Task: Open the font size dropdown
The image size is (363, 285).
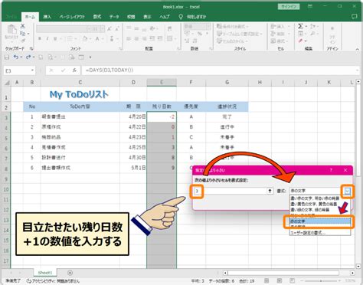Action: pos(102,29)
